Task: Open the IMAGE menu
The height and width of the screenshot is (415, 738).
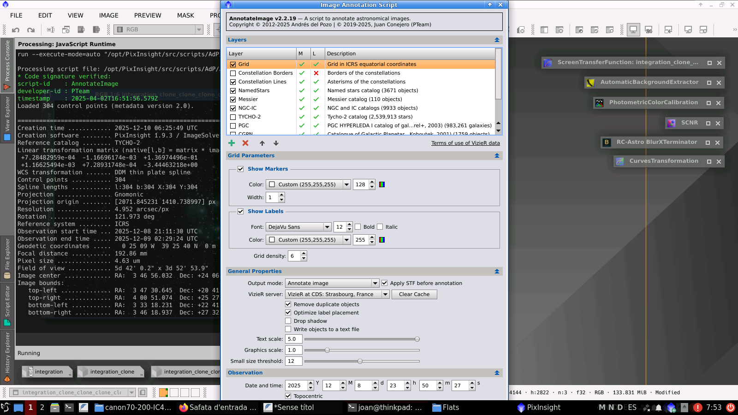Action: 108,15
